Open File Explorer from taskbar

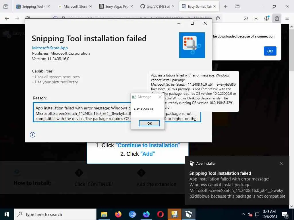(104, 214)
